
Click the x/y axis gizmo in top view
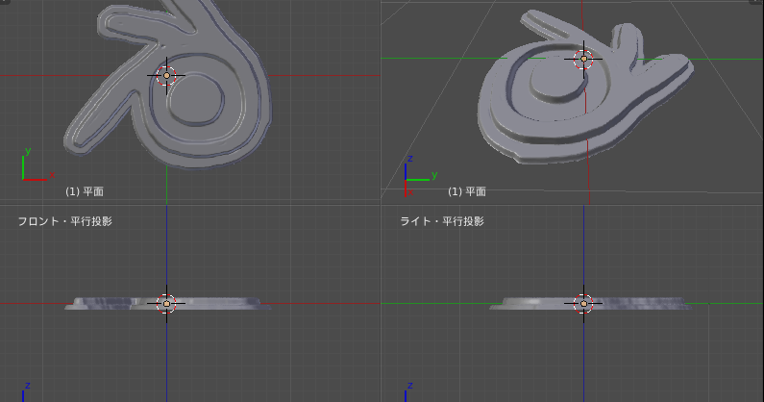click(x=38, y=164)
